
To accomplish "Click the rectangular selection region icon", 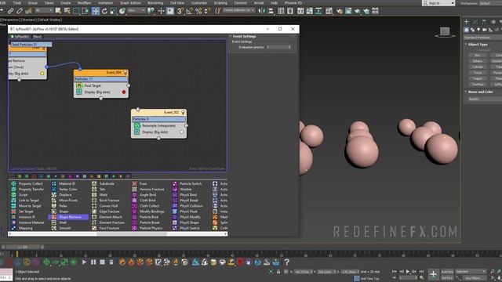I will (x=76, y=11).
